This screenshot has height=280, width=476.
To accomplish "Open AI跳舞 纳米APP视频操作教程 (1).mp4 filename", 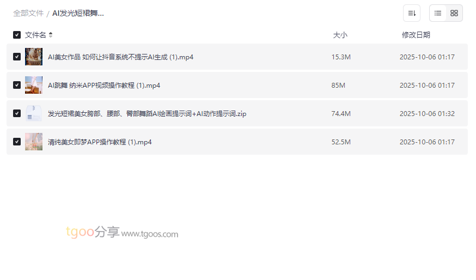I will click(104, 86).
